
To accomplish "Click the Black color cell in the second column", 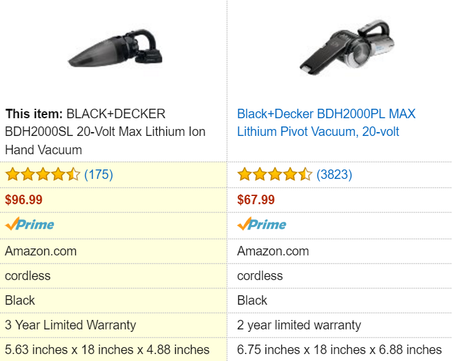I will click(252, 300).
